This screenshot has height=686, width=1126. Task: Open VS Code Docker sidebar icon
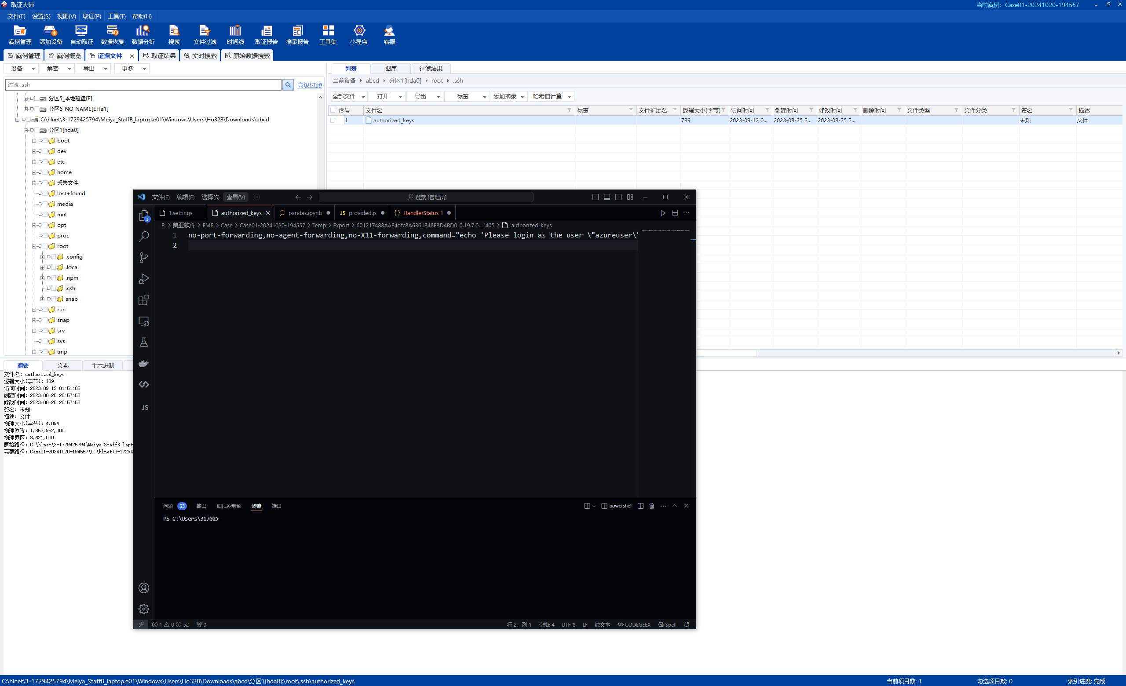click(144, 364)
